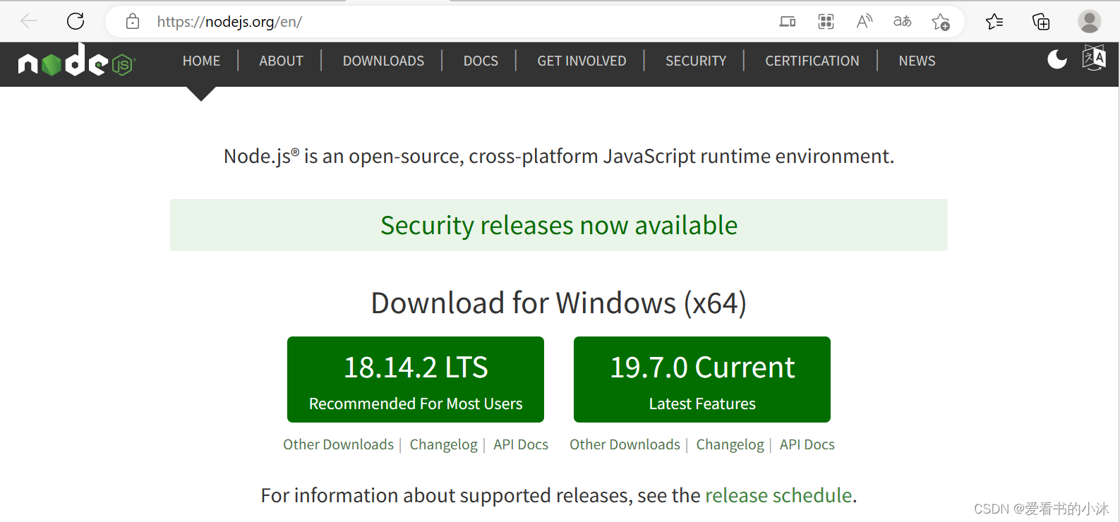The height and width of the screenshot is (522, 1120).
Task: Open the app-available device icon in address bar
Action: (788, 22)
